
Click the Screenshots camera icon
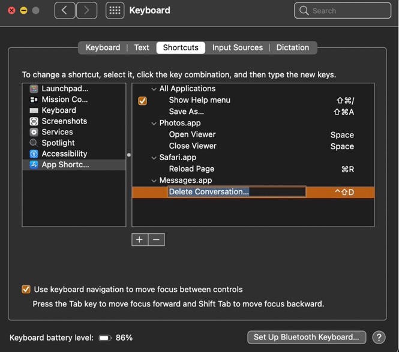click(34, 121)
